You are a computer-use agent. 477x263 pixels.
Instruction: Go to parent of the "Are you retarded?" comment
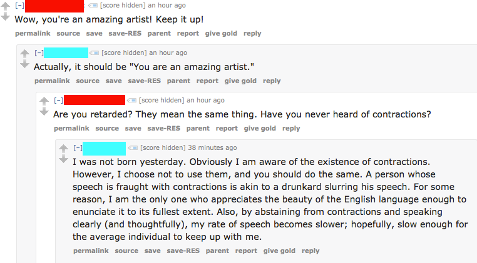pyautogui.click(x=198, y=129)
